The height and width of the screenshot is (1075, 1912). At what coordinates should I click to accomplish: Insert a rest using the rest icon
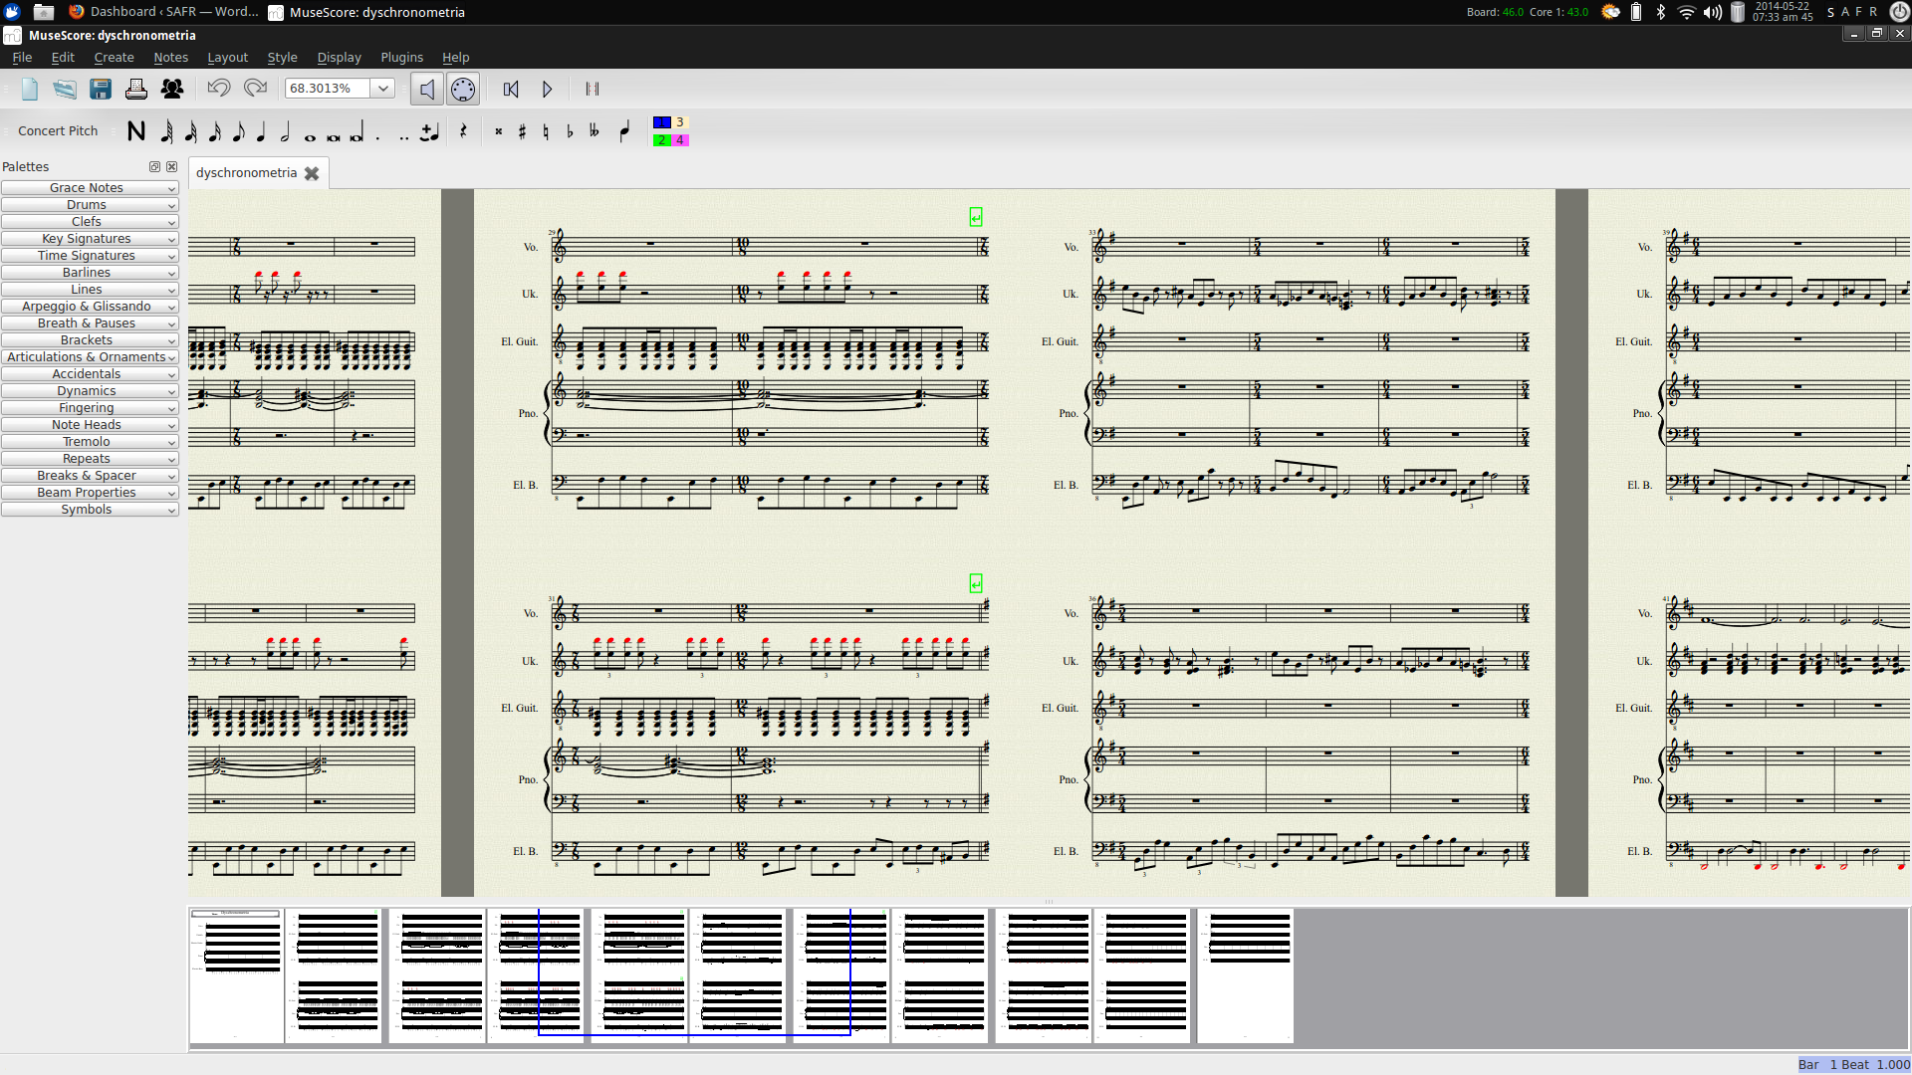463,131
